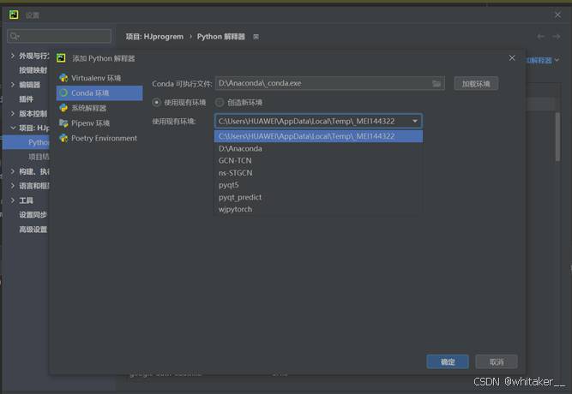572x394 pixels.
Task: Expand the Editor settings node
Action: pos(13,85)
